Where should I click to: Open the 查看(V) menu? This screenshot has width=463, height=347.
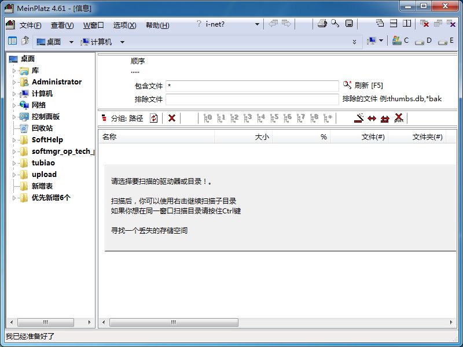click(62, 25)
